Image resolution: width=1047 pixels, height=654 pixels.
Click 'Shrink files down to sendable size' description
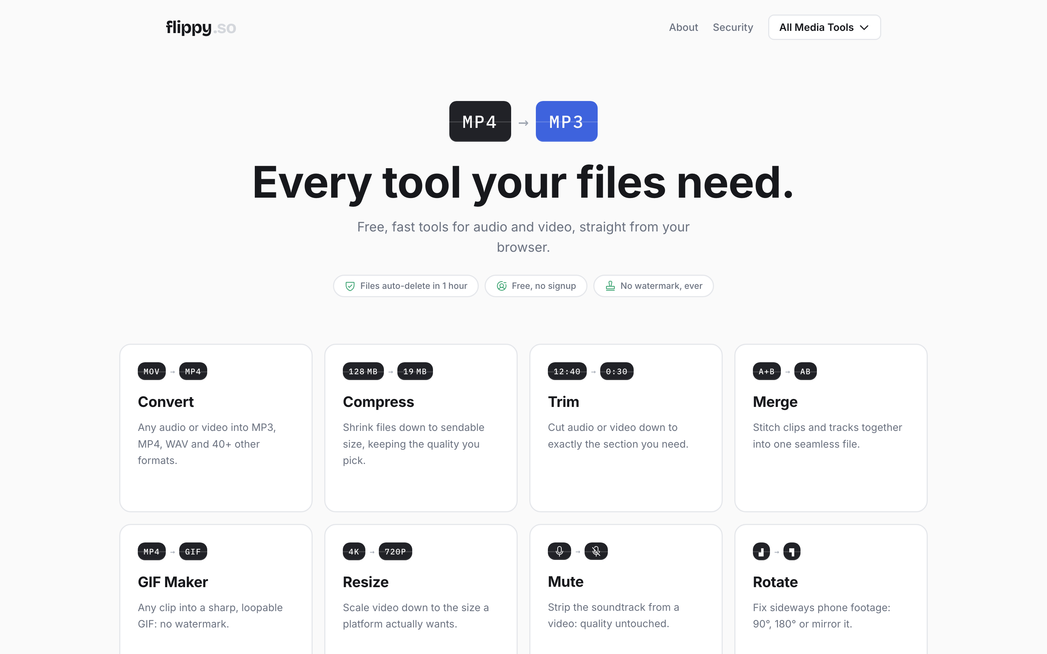(413, 444)
